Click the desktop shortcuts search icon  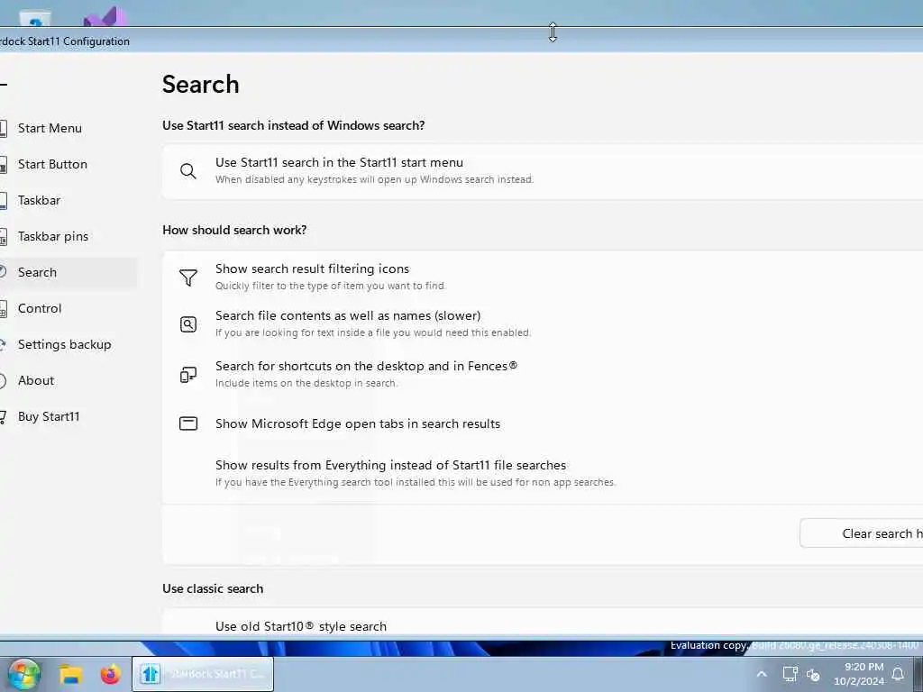point(188,374)
